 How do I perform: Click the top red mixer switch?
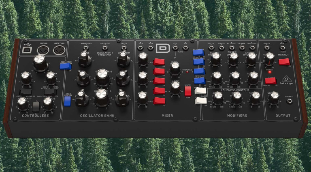click(x=159, y=62)
